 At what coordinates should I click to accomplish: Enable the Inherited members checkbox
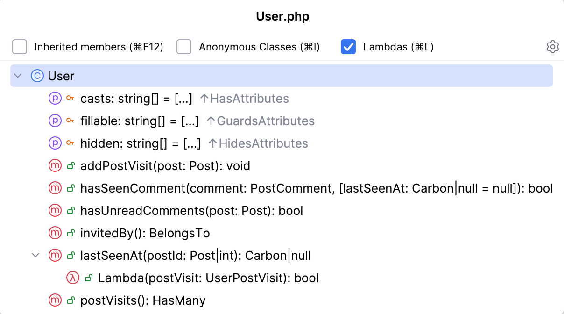coord(19,47)
